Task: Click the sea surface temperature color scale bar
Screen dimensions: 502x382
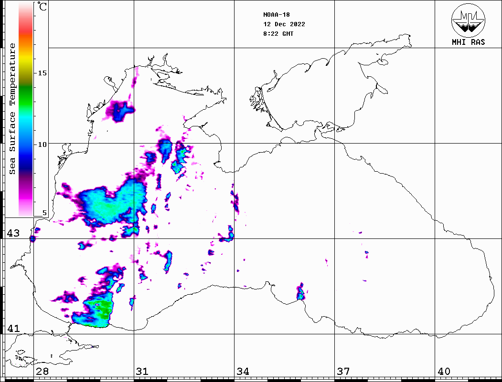Action: [26, 109]
